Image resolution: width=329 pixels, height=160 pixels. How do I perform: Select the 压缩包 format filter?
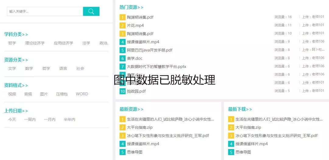coord(62,94)
